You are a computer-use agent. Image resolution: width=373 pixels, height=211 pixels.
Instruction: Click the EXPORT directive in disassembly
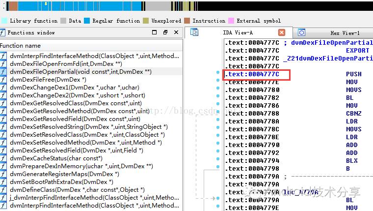pyautogui.click(x=357, y=51)
